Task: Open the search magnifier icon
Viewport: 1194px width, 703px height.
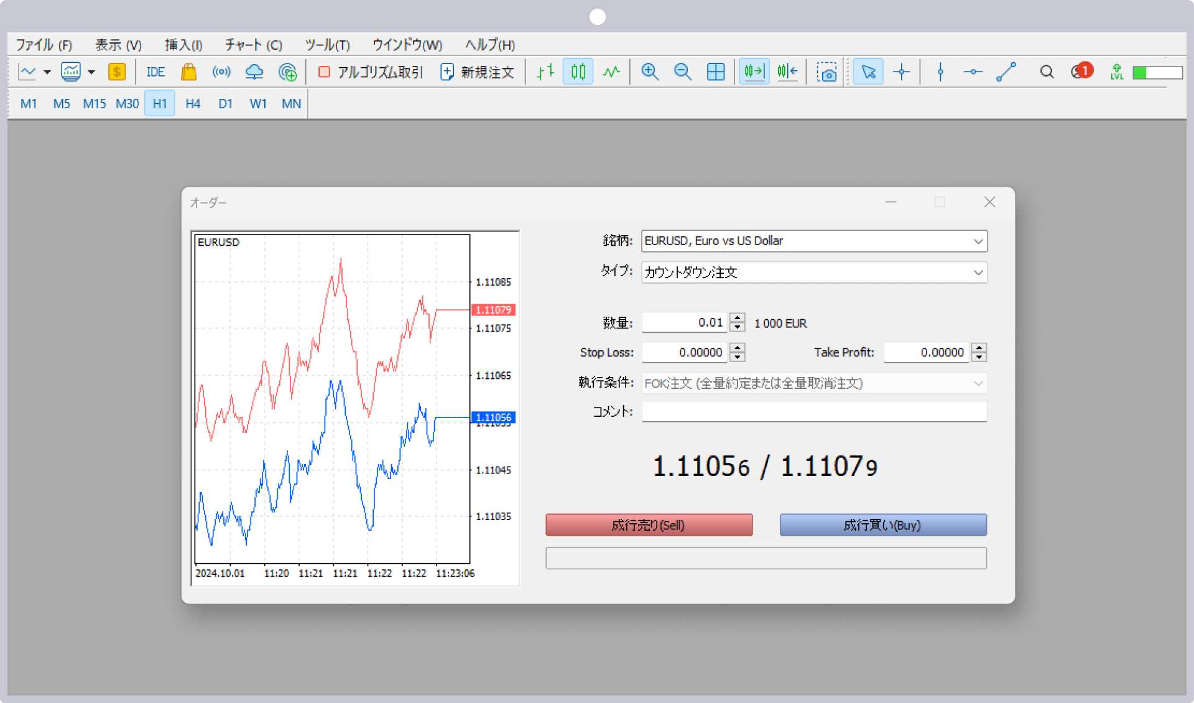Action: tap(1047, 72)
